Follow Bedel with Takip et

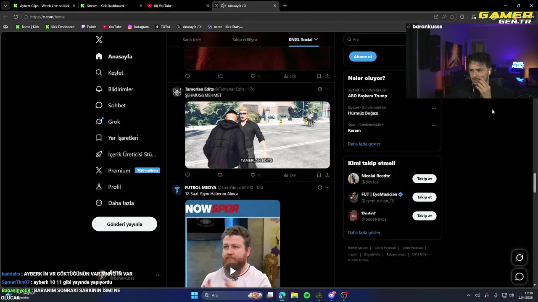pyautogui.click(x=425, y=216)
